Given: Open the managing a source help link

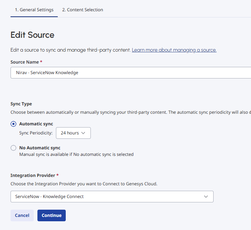Looking at the screenshot, I should 174,50.
